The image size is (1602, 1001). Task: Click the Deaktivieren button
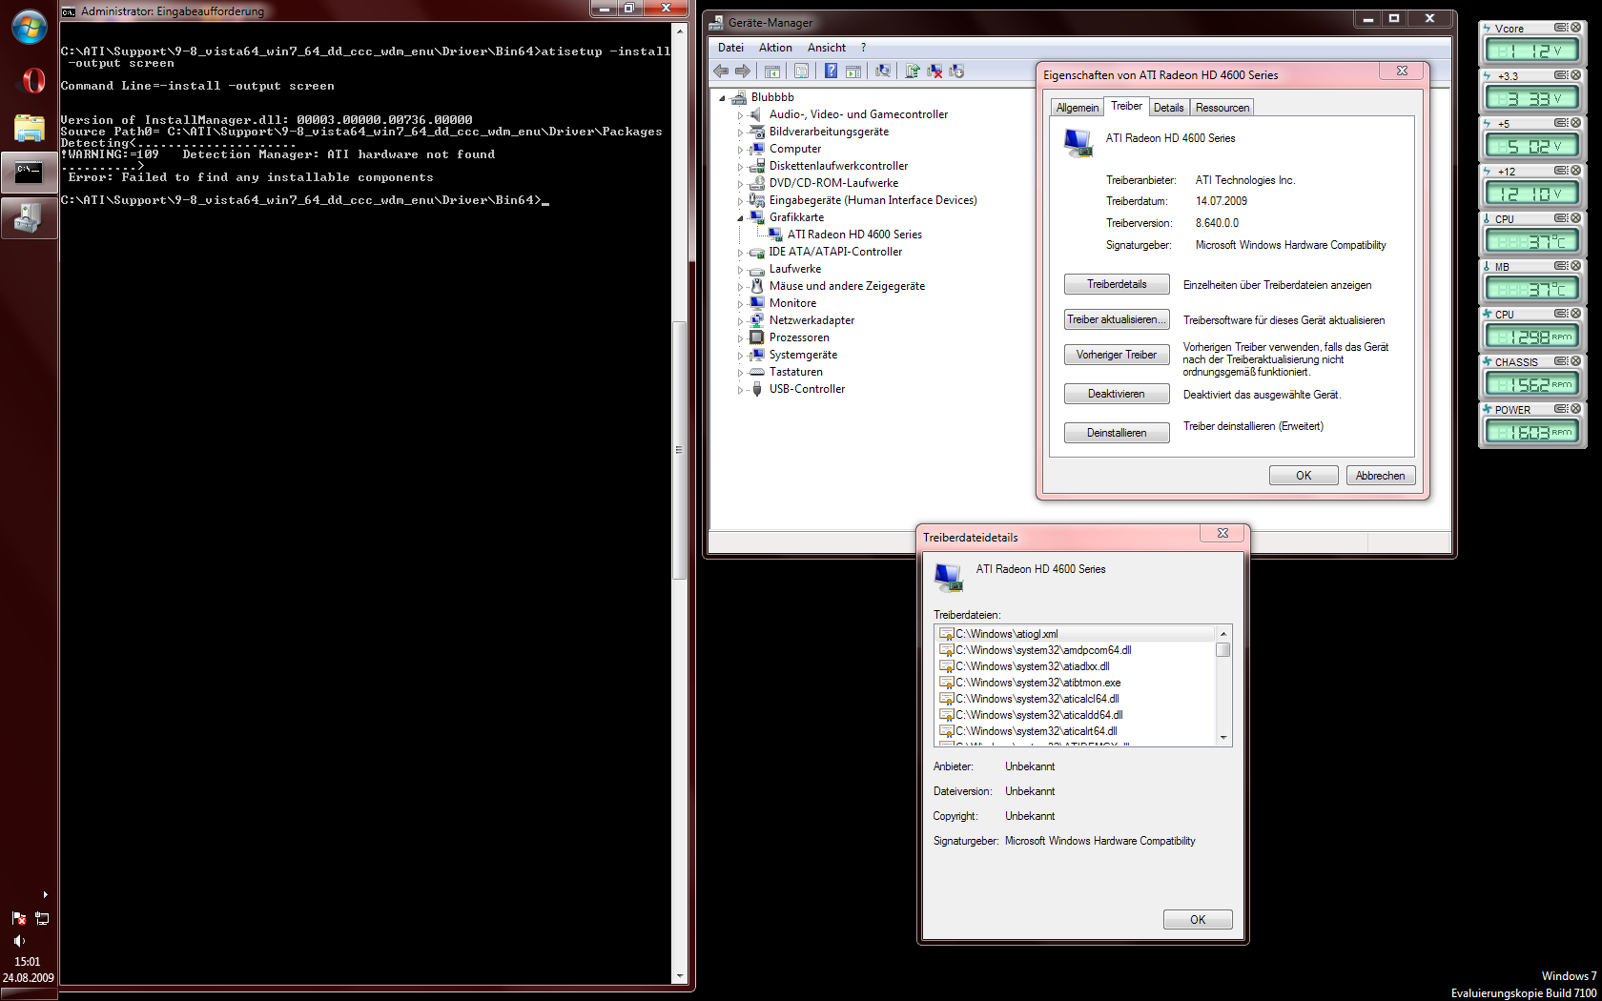coord(1117,394)
